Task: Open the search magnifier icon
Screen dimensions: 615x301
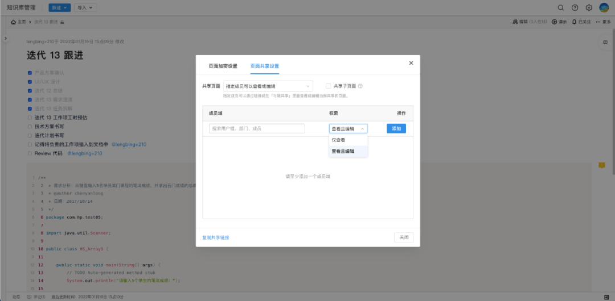Action: (561, 7)
